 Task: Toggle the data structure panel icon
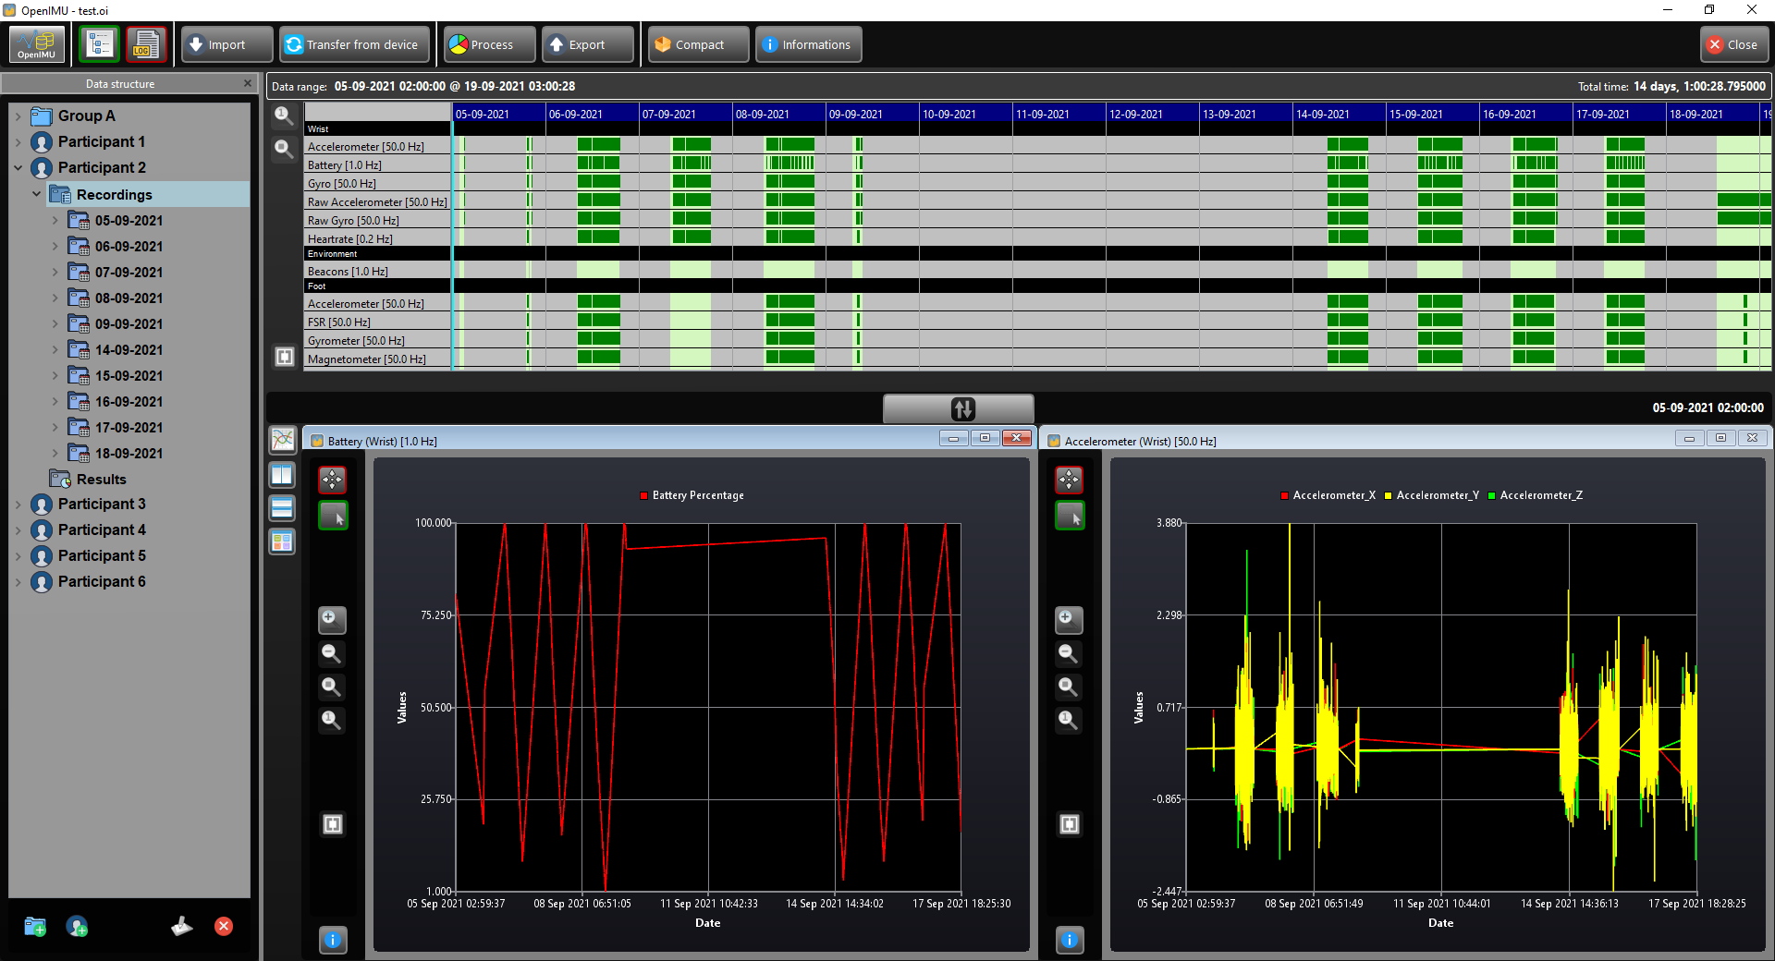tap(99, 44)
